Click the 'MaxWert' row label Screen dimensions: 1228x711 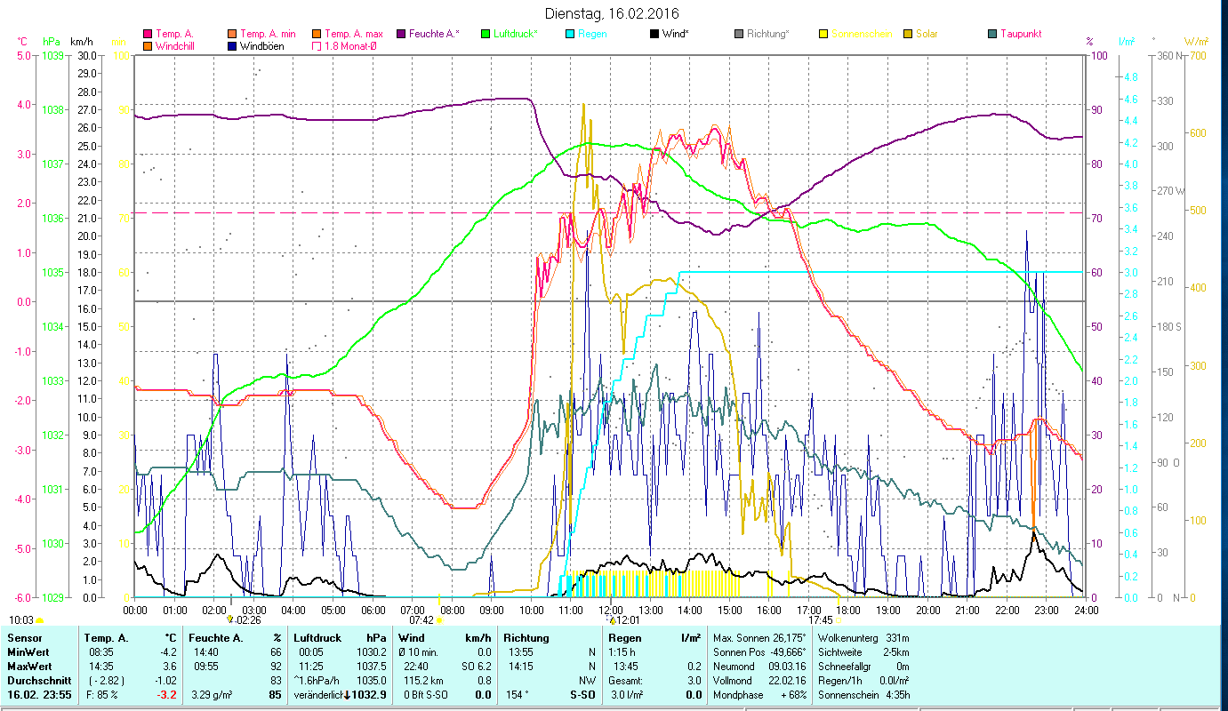(28, 667)
